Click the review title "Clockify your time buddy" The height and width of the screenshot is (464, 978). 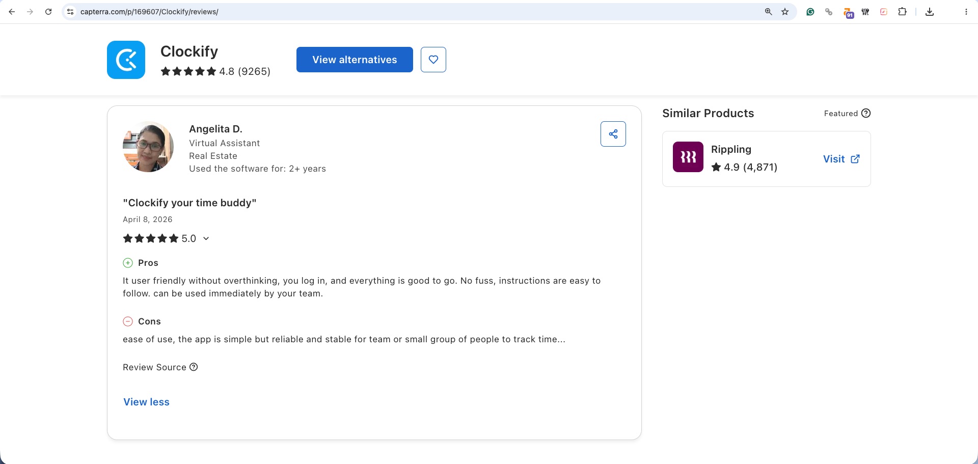click(x=189, y=203)
